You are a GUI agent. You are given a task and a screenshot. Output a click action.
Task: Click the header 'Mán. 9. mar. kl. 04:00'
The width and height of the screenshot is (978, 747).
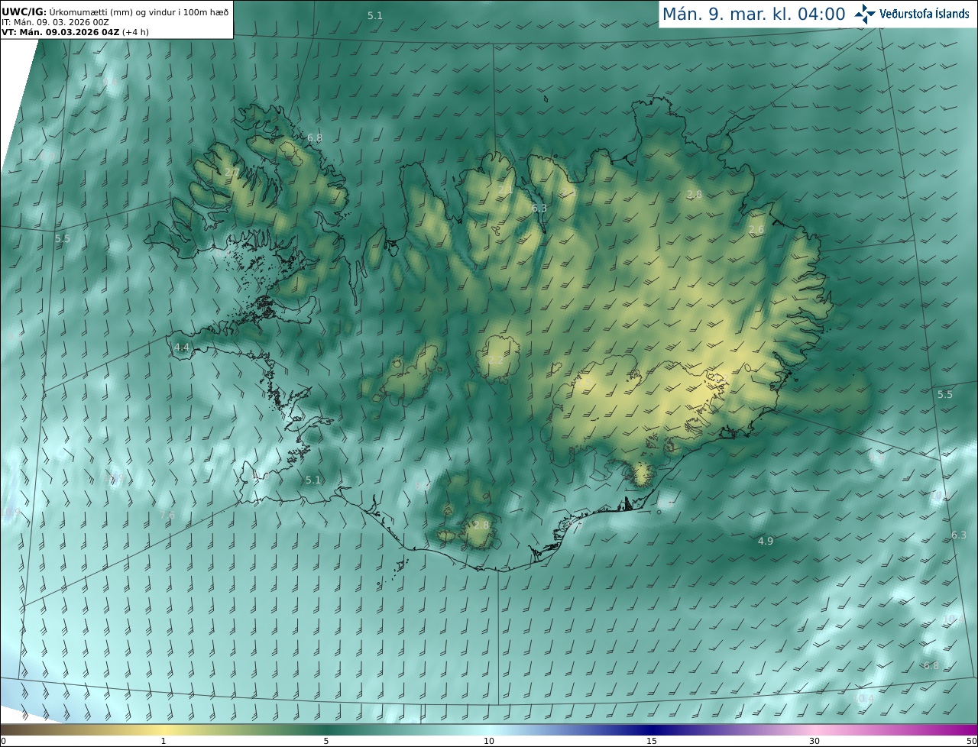click(x=753, y=14)
